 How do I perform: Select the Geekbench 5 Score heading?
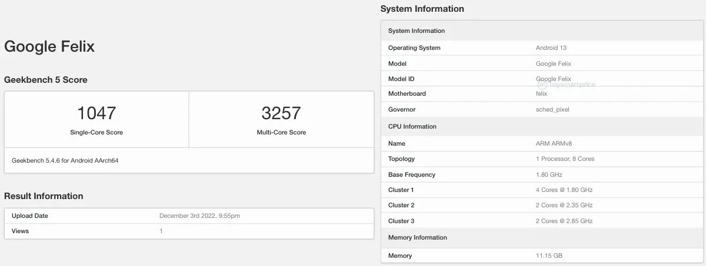tap(46, 80)
